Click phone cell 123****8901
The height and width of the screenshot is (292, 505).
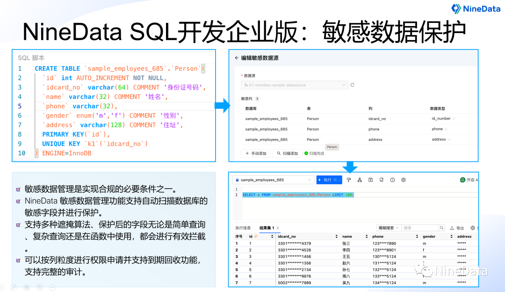pos(384,250)
